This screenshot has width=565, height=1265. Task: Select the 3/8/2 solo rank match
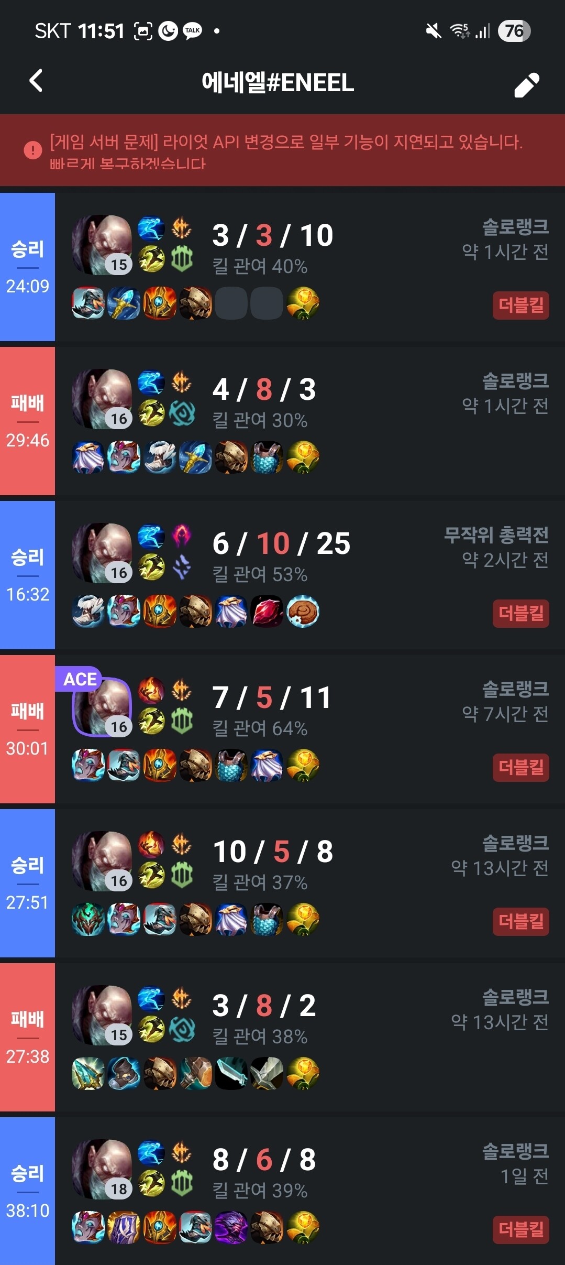[282, 1037]
